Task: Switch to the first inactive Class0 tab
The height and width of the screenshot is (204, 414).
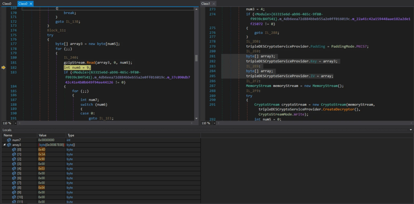Action: click(7, 4)
